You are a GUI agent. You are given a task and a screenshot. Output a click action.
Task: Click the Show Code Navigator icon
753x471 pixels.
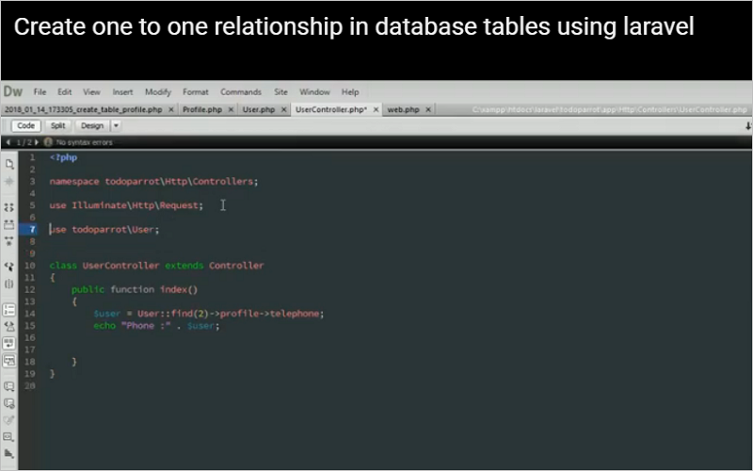click(9, 181)
